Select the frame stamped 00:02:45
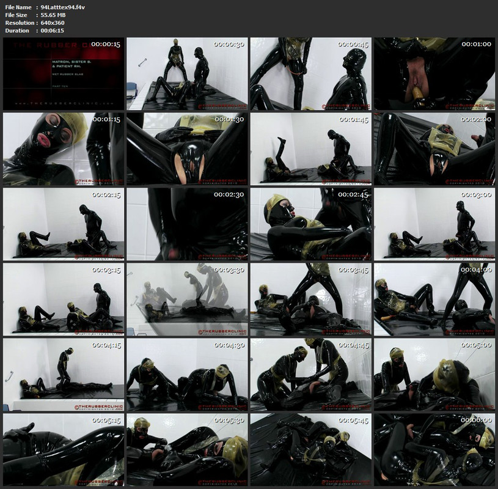Viewport: 498px width, 489px height. click(311, 224)
